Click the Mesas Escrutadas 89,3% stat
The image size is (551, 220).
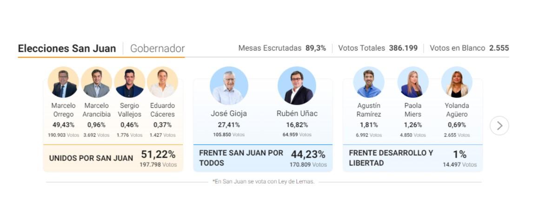pos(282,48)
